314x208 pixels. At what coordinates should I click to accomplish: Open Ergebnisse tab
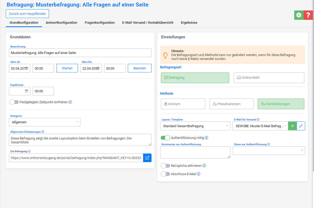click(189, 23)
